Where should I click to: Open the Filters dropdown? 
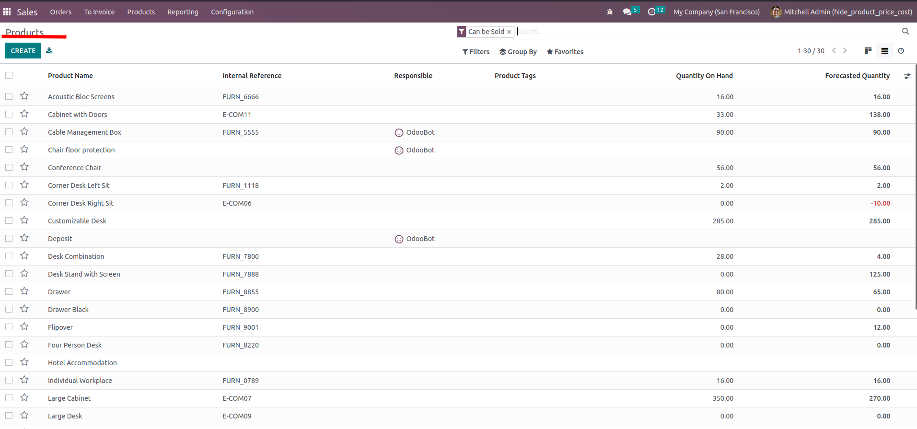(476, 52)
